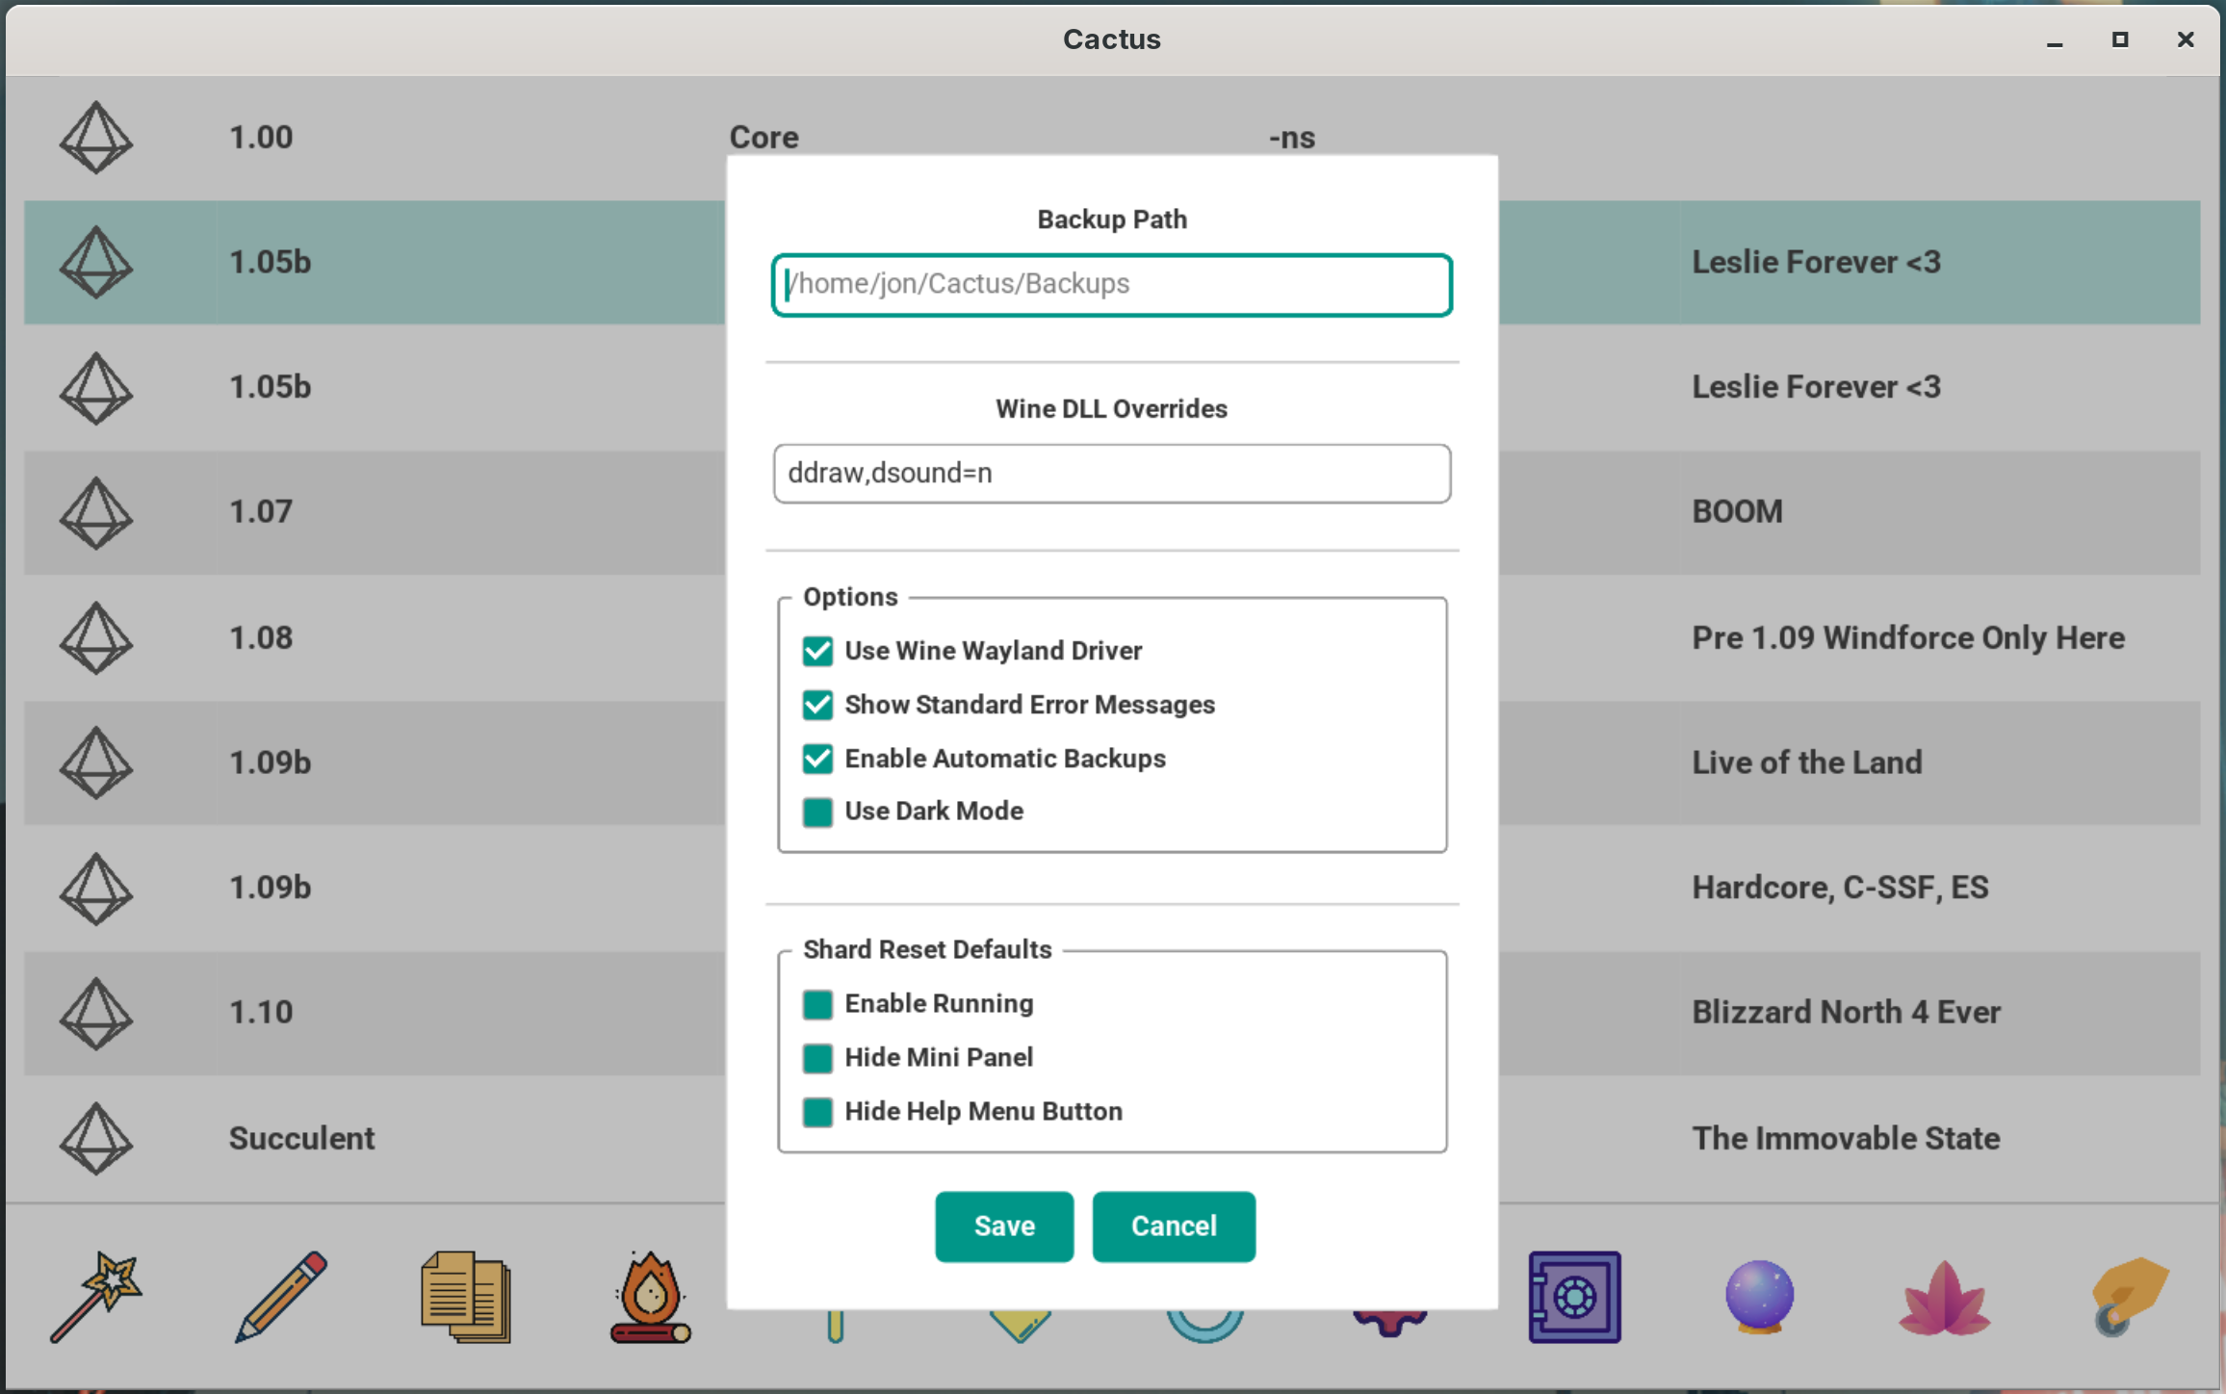Click the pink lotus flower icon
This screenshot has width=2226, height=1394.
tap(1944, 1299)
